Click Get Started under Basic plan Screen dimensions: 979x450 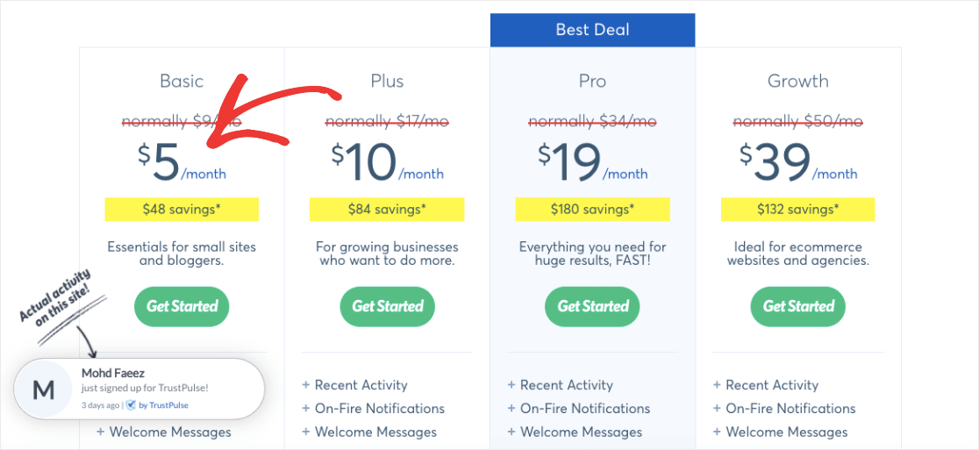coord(182,306)
